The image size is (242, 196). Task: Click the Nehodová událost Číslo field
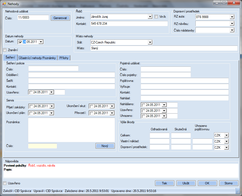pos(33,17)
